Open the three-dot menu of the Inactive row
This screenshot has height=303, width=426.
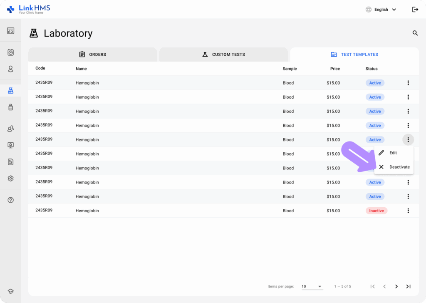click(x=408, y=211)
